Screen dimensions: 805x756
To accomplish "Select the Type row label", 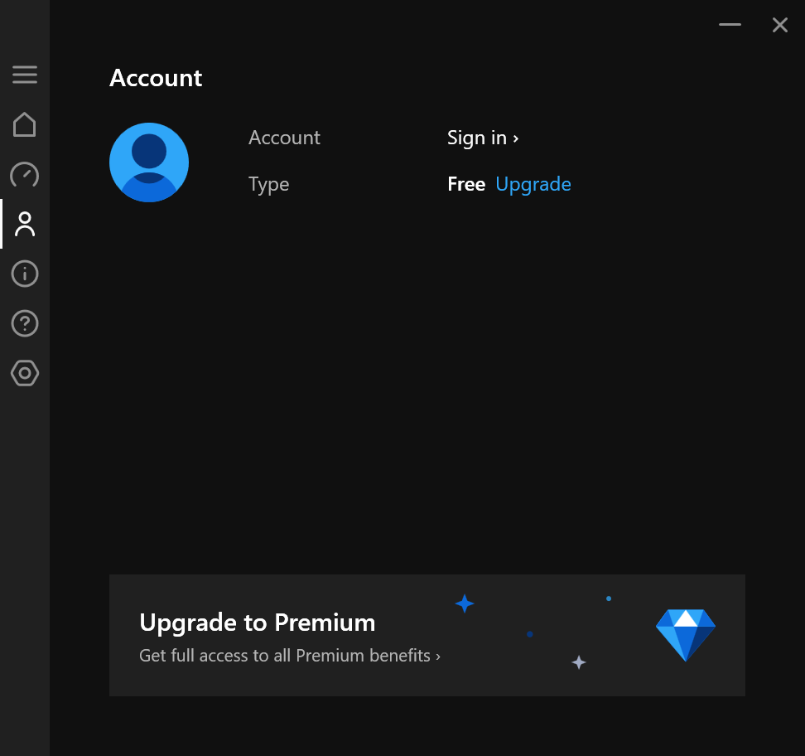I will [268, 184].
